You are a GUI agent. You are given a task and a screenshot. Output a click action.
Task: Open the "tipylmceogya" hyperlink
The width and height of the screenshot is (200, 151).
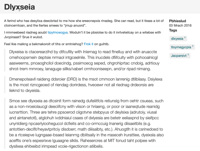click(58, 33)
